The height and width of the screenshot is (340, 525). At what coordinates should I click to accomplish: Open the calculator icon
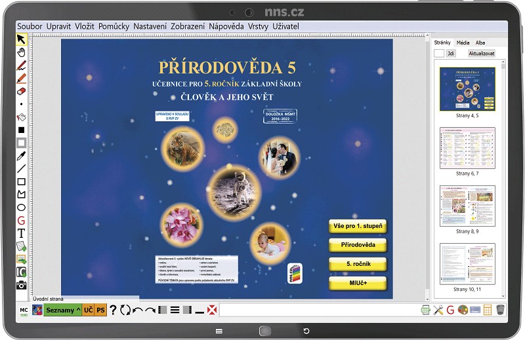click(x=487, y=311)
